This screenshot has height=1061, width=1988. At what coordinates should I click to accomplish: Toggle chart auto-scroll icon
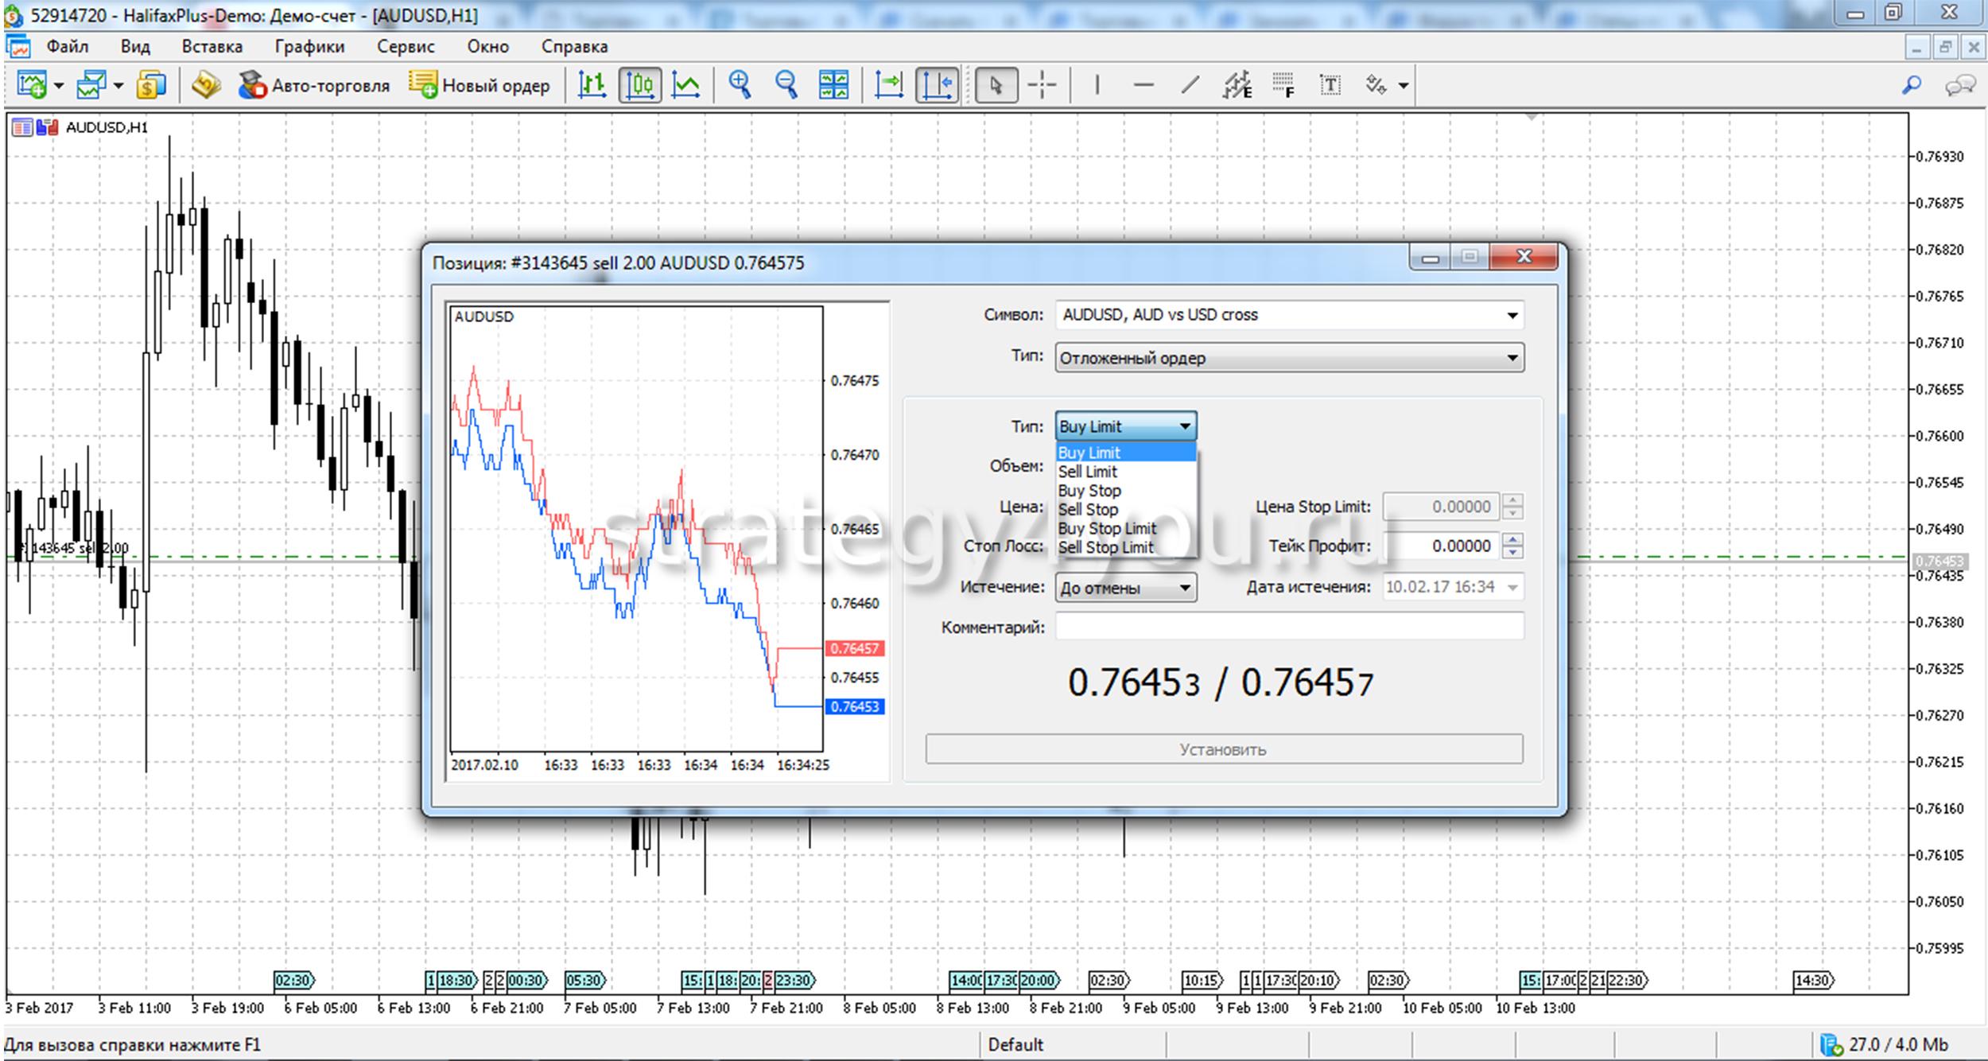coord(889,85)
